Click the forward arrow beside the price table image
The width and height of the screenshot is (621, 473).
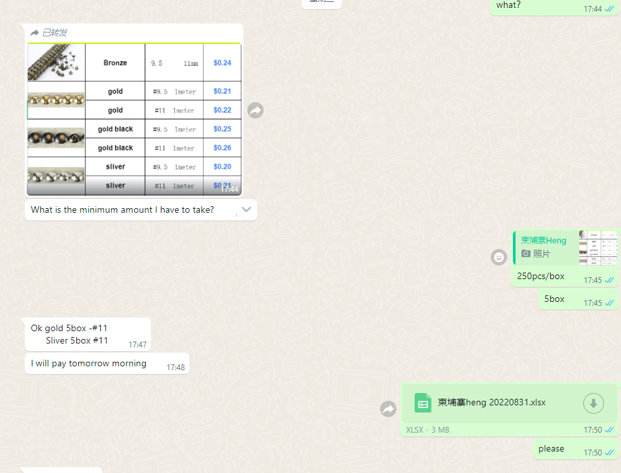(x=255, y=110)
